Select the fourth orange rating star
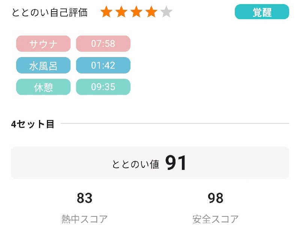300x225 pixels. [151, 12]
